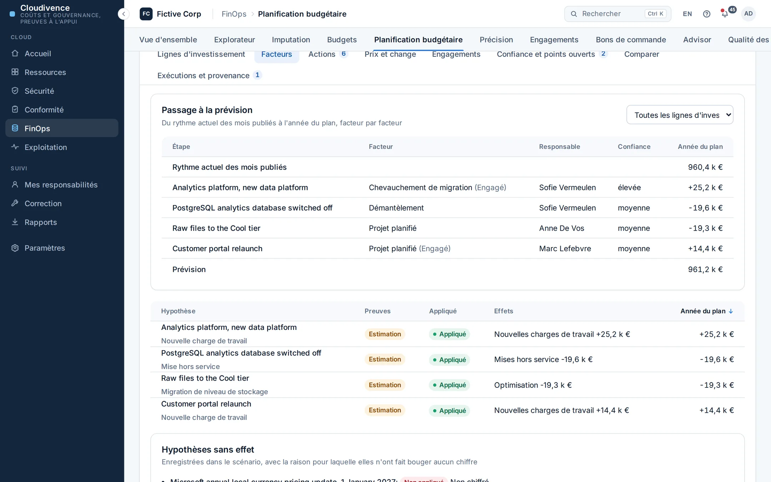Open Mes responsabilités in the sidebar

click(x=62, y=185)
